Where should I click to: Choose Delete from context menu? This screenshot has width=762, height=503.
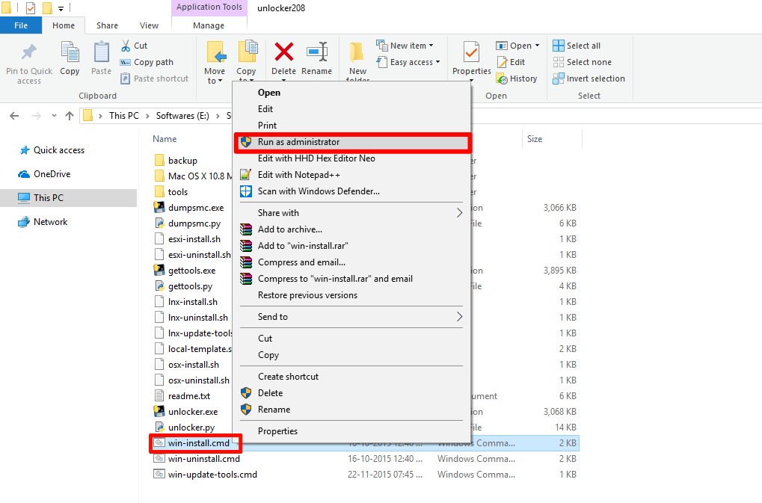[351, 393]
